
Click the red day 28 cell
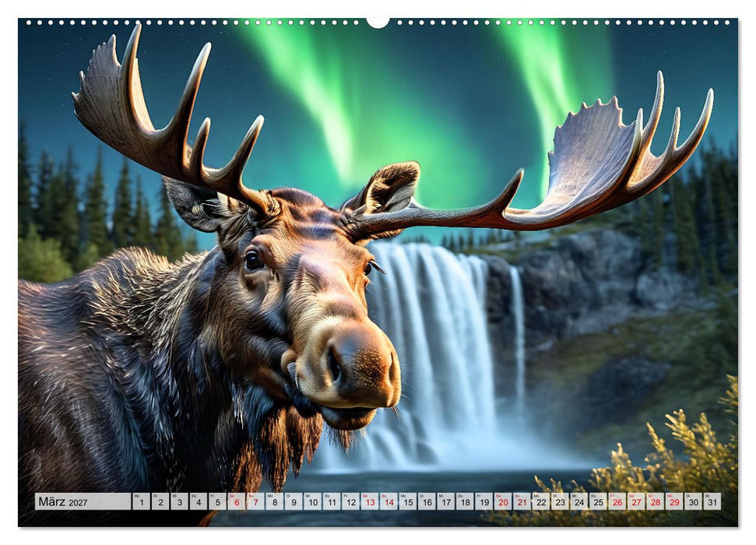[x=656, y=501]
